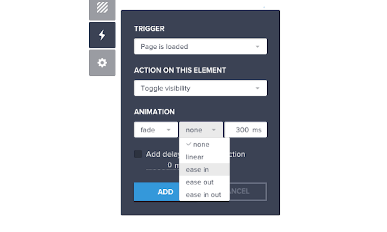
Task: Open the striped pattern panel icon
Action: pyautogui.click(x=102, y=9)
